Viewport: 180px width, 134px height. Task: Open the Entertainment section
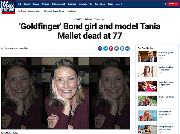tap(58, 4)
